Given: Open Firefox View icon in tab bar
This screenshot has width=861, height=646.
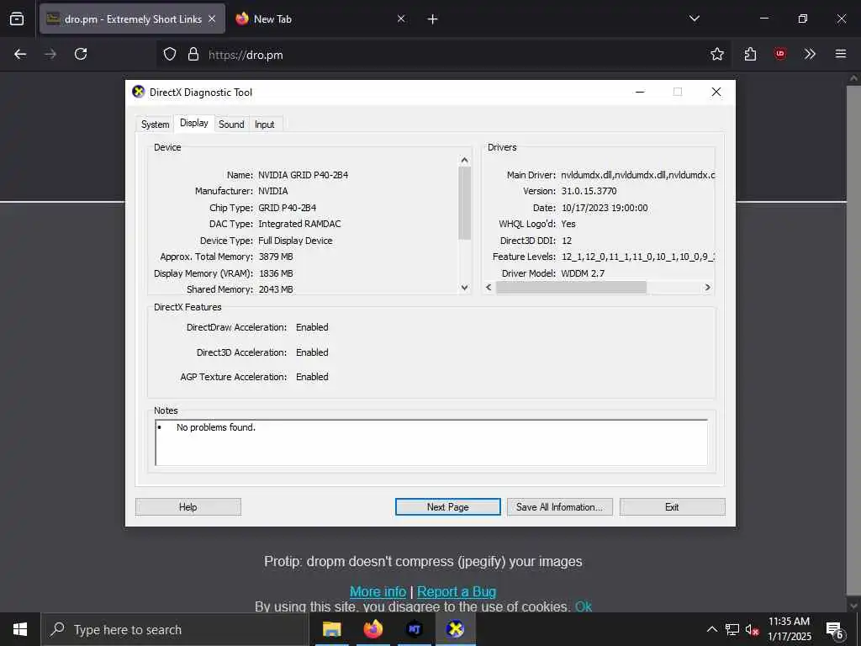Looking at the screenshot, I should tap(17, 19).
